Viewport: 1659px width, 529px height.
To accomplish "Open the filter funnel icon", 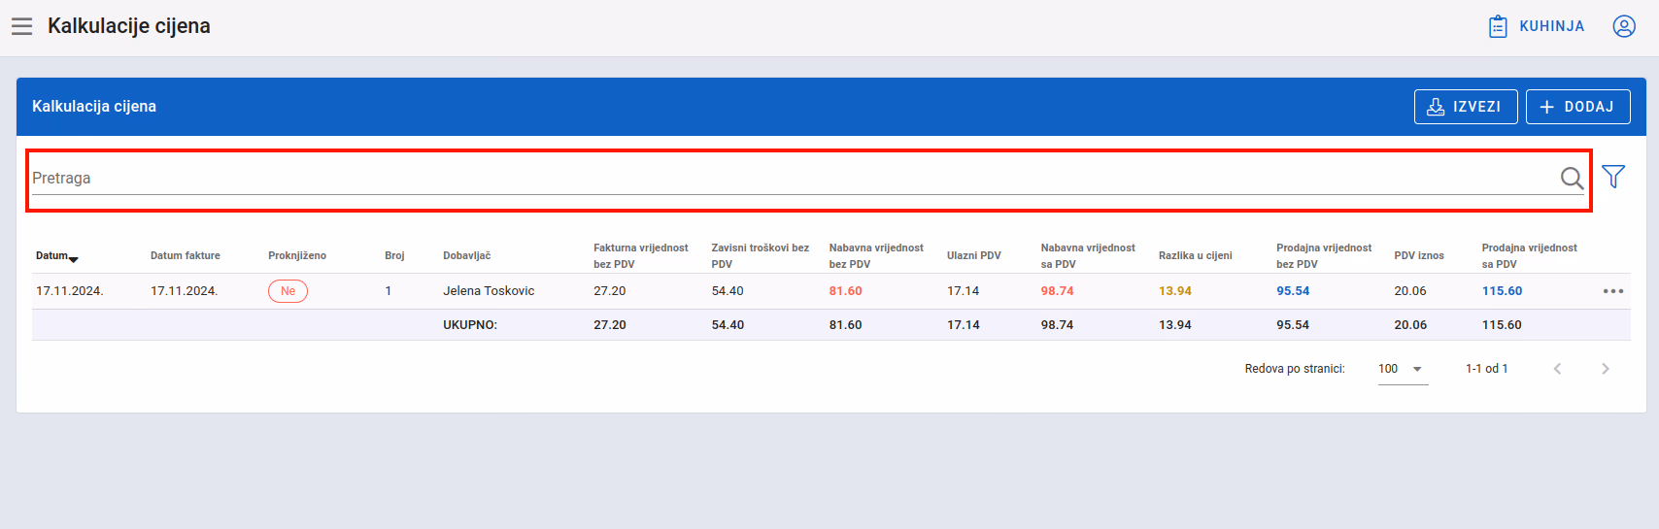I will pos(1613,177).
